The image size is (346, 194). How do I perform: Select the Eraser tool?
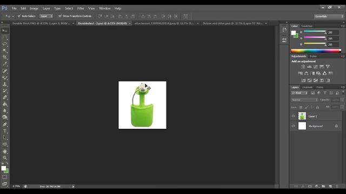(5, 97)
